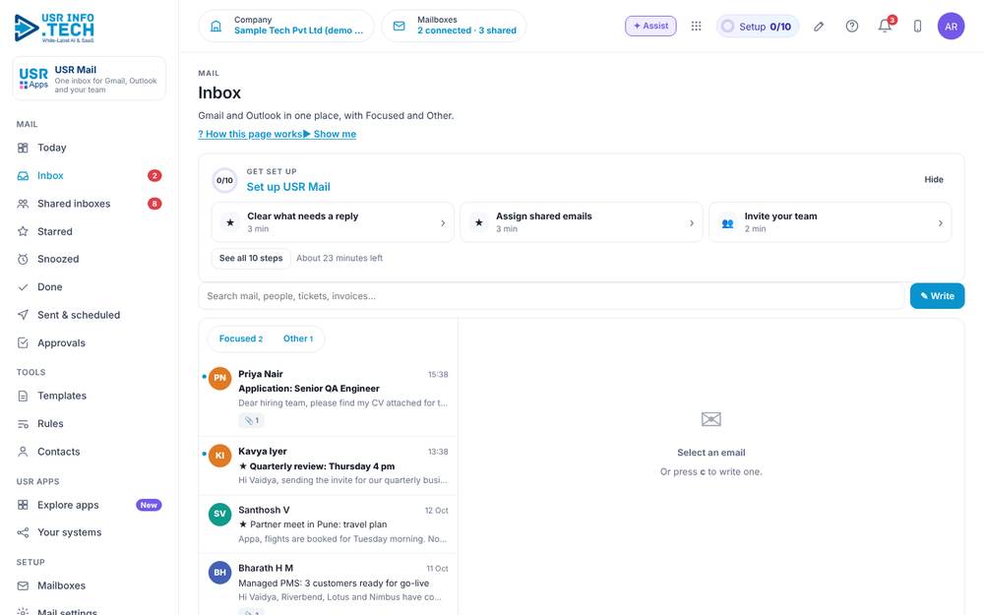Click the Today sidebar icon
Viewport: 984px width, 615px height.
click(x=23, y=148)
